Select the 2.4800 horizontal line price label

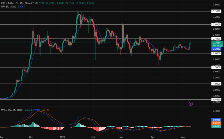click(216, 38)
